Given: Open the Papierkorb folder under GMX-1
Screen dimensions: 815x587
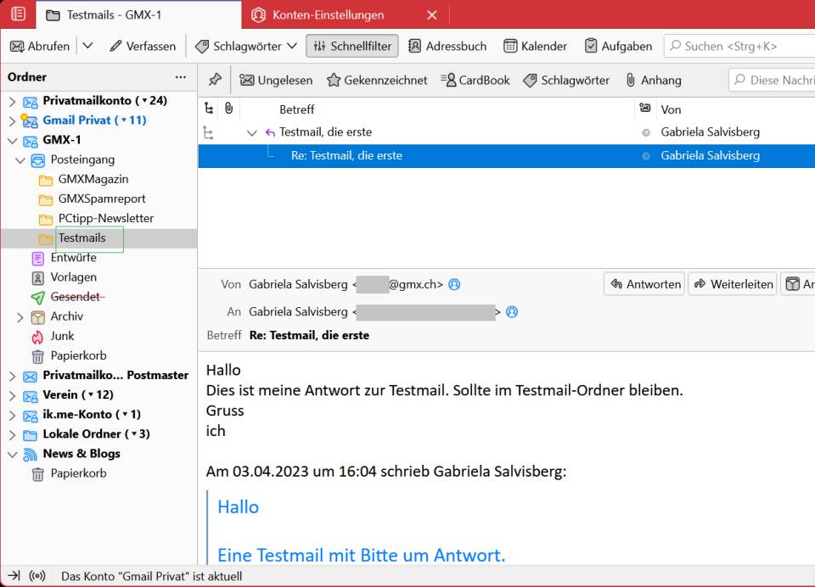Looking at the screenshot, I should [x=77, y=355].
